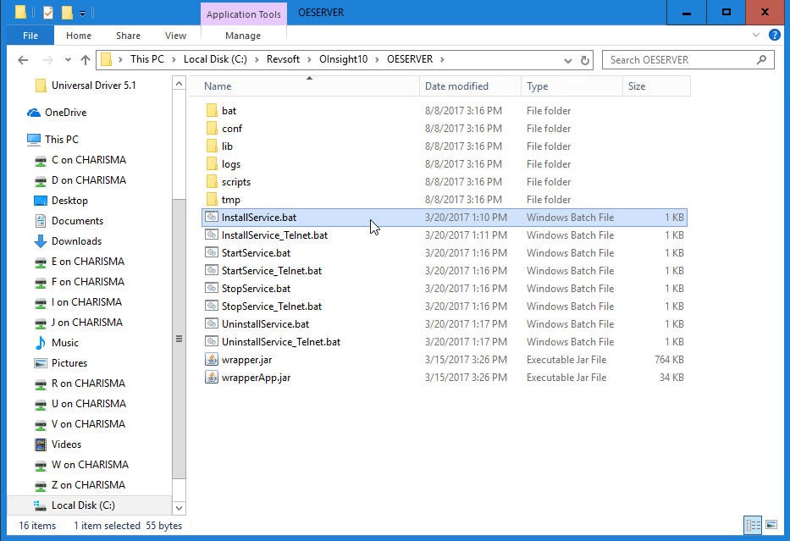790x541 pixels.
Task: Select the InstallService.bat file icon
Action: tap(212, 217)
